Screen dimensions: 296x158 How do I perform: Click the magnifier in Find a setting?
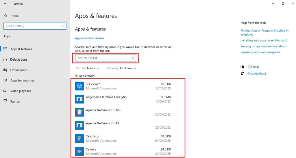pos(63,26)
